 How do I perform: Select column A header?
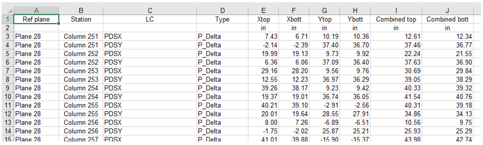[x=36, y=10]
